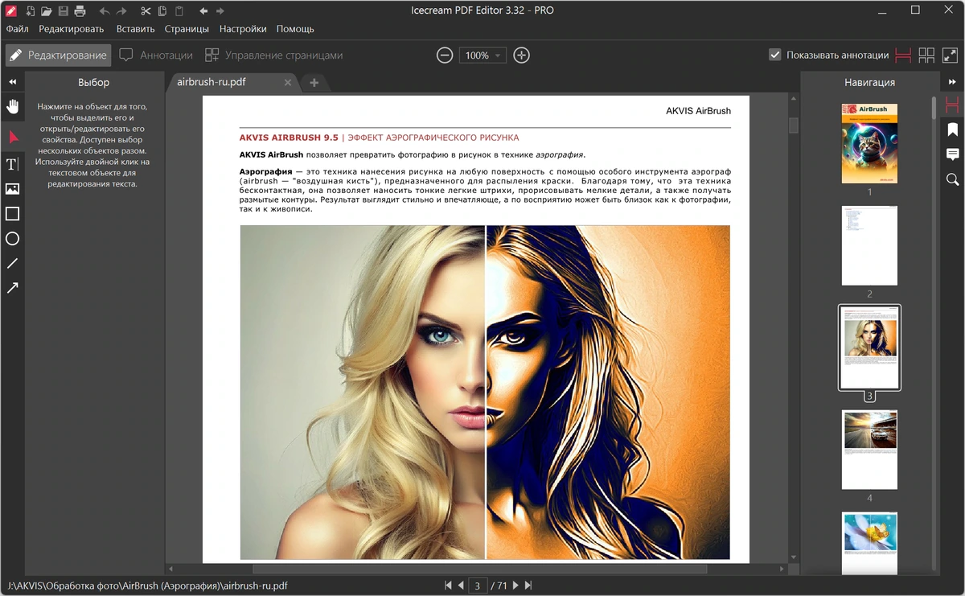Select the line drawing tool
The image size is (965, 596).
pyautogui.click(x=13, y=263)
